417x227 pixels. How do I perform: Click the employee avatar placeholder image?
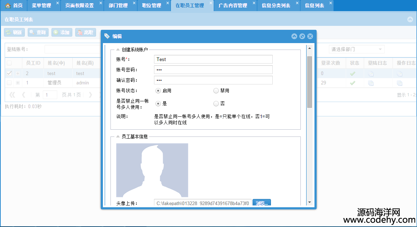click(152, 170)
